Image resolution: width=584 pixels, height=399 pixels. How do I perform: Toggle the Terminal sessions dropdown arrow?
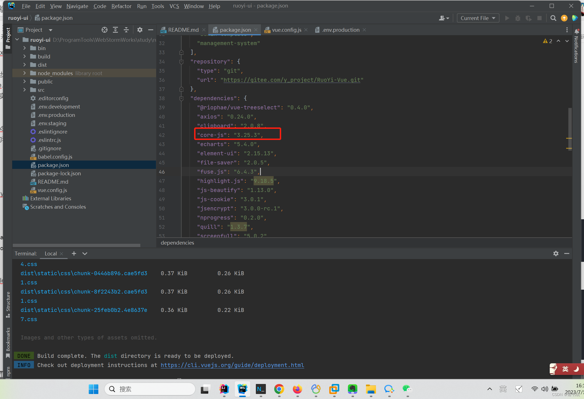click(x=84, y=253)
